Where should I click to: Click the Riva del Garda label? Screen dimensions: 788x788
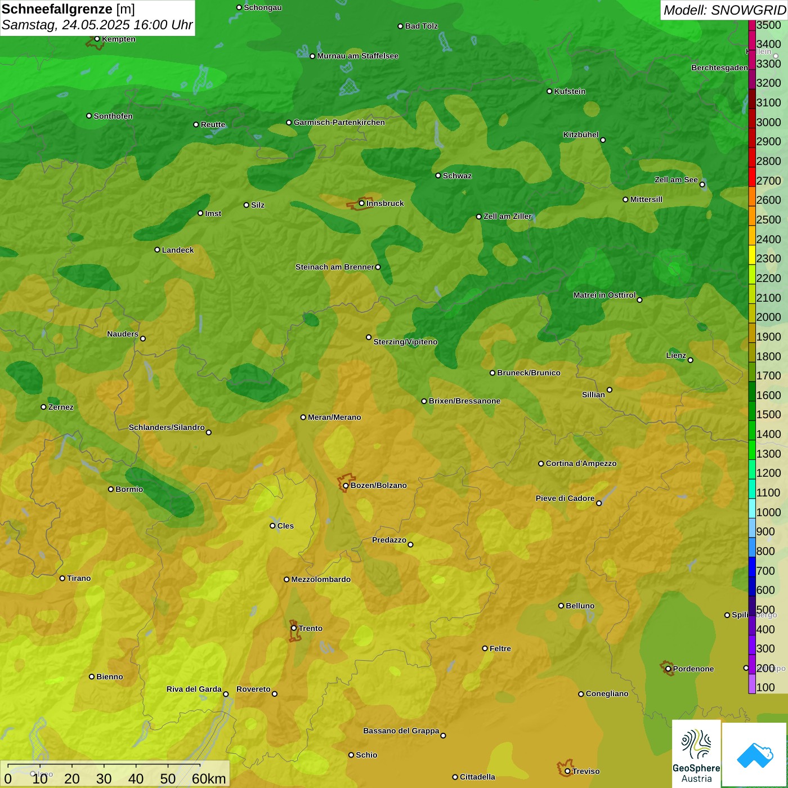click(194, 689)
